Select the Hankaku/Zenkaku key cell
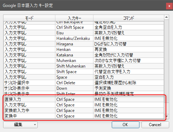Image resolution: width=173 pixels, height=132 pixels. 74,38
